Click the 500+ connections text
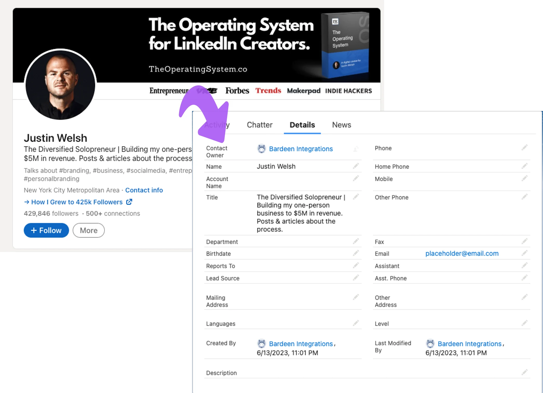 coord(113,213)
